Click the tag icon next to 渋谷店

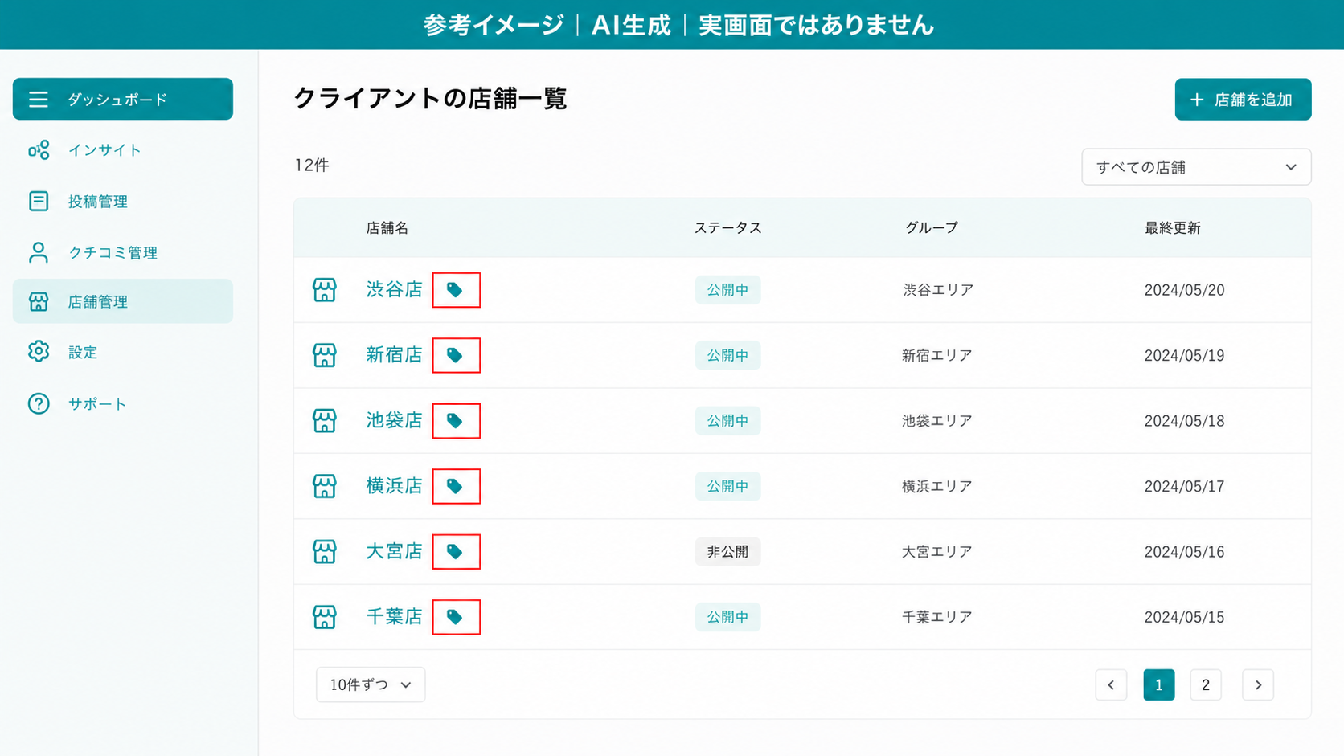455,290
